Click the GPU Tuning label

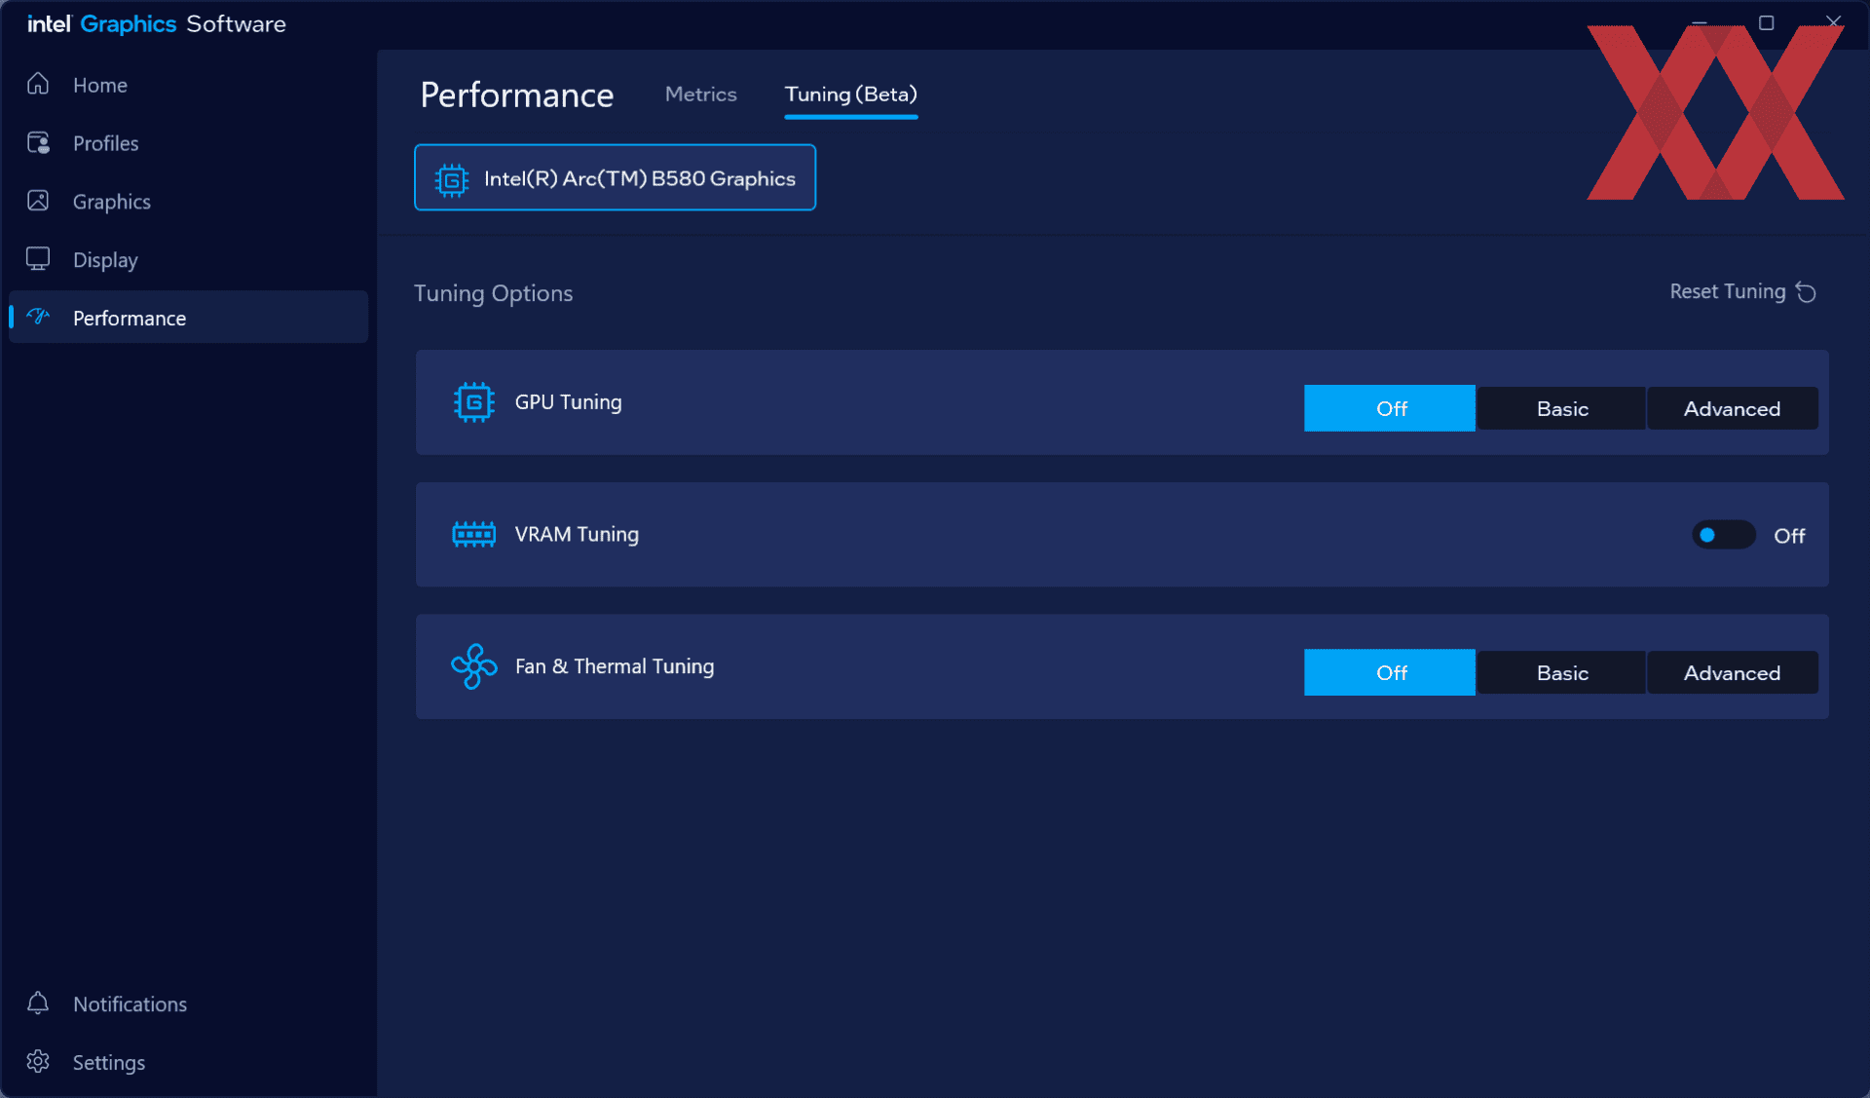568,402
